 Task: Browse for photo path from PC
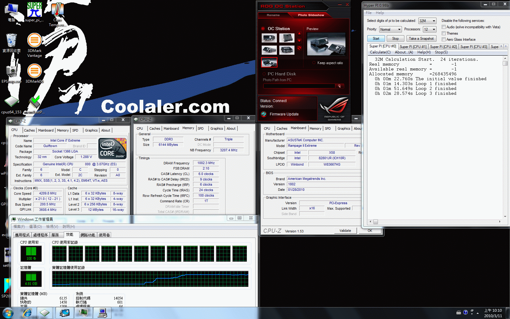339,86
